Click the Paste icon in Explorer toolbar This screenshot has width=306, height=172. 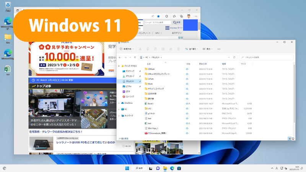click(156, 49)
